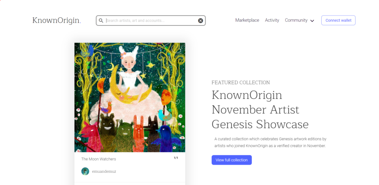Click View full collection button
379x185 pixels.
pyautogui.click(x=232, y=160)
